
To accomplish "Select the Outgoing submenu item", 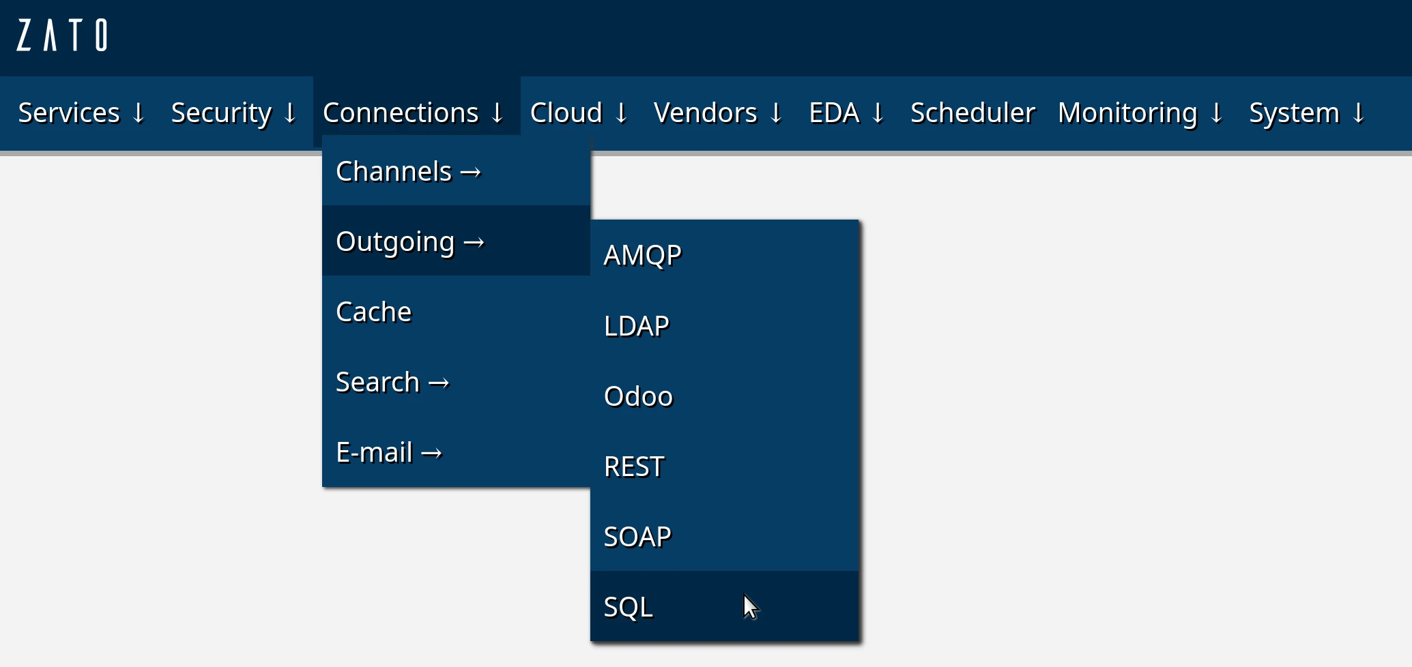I will (409, 242).
